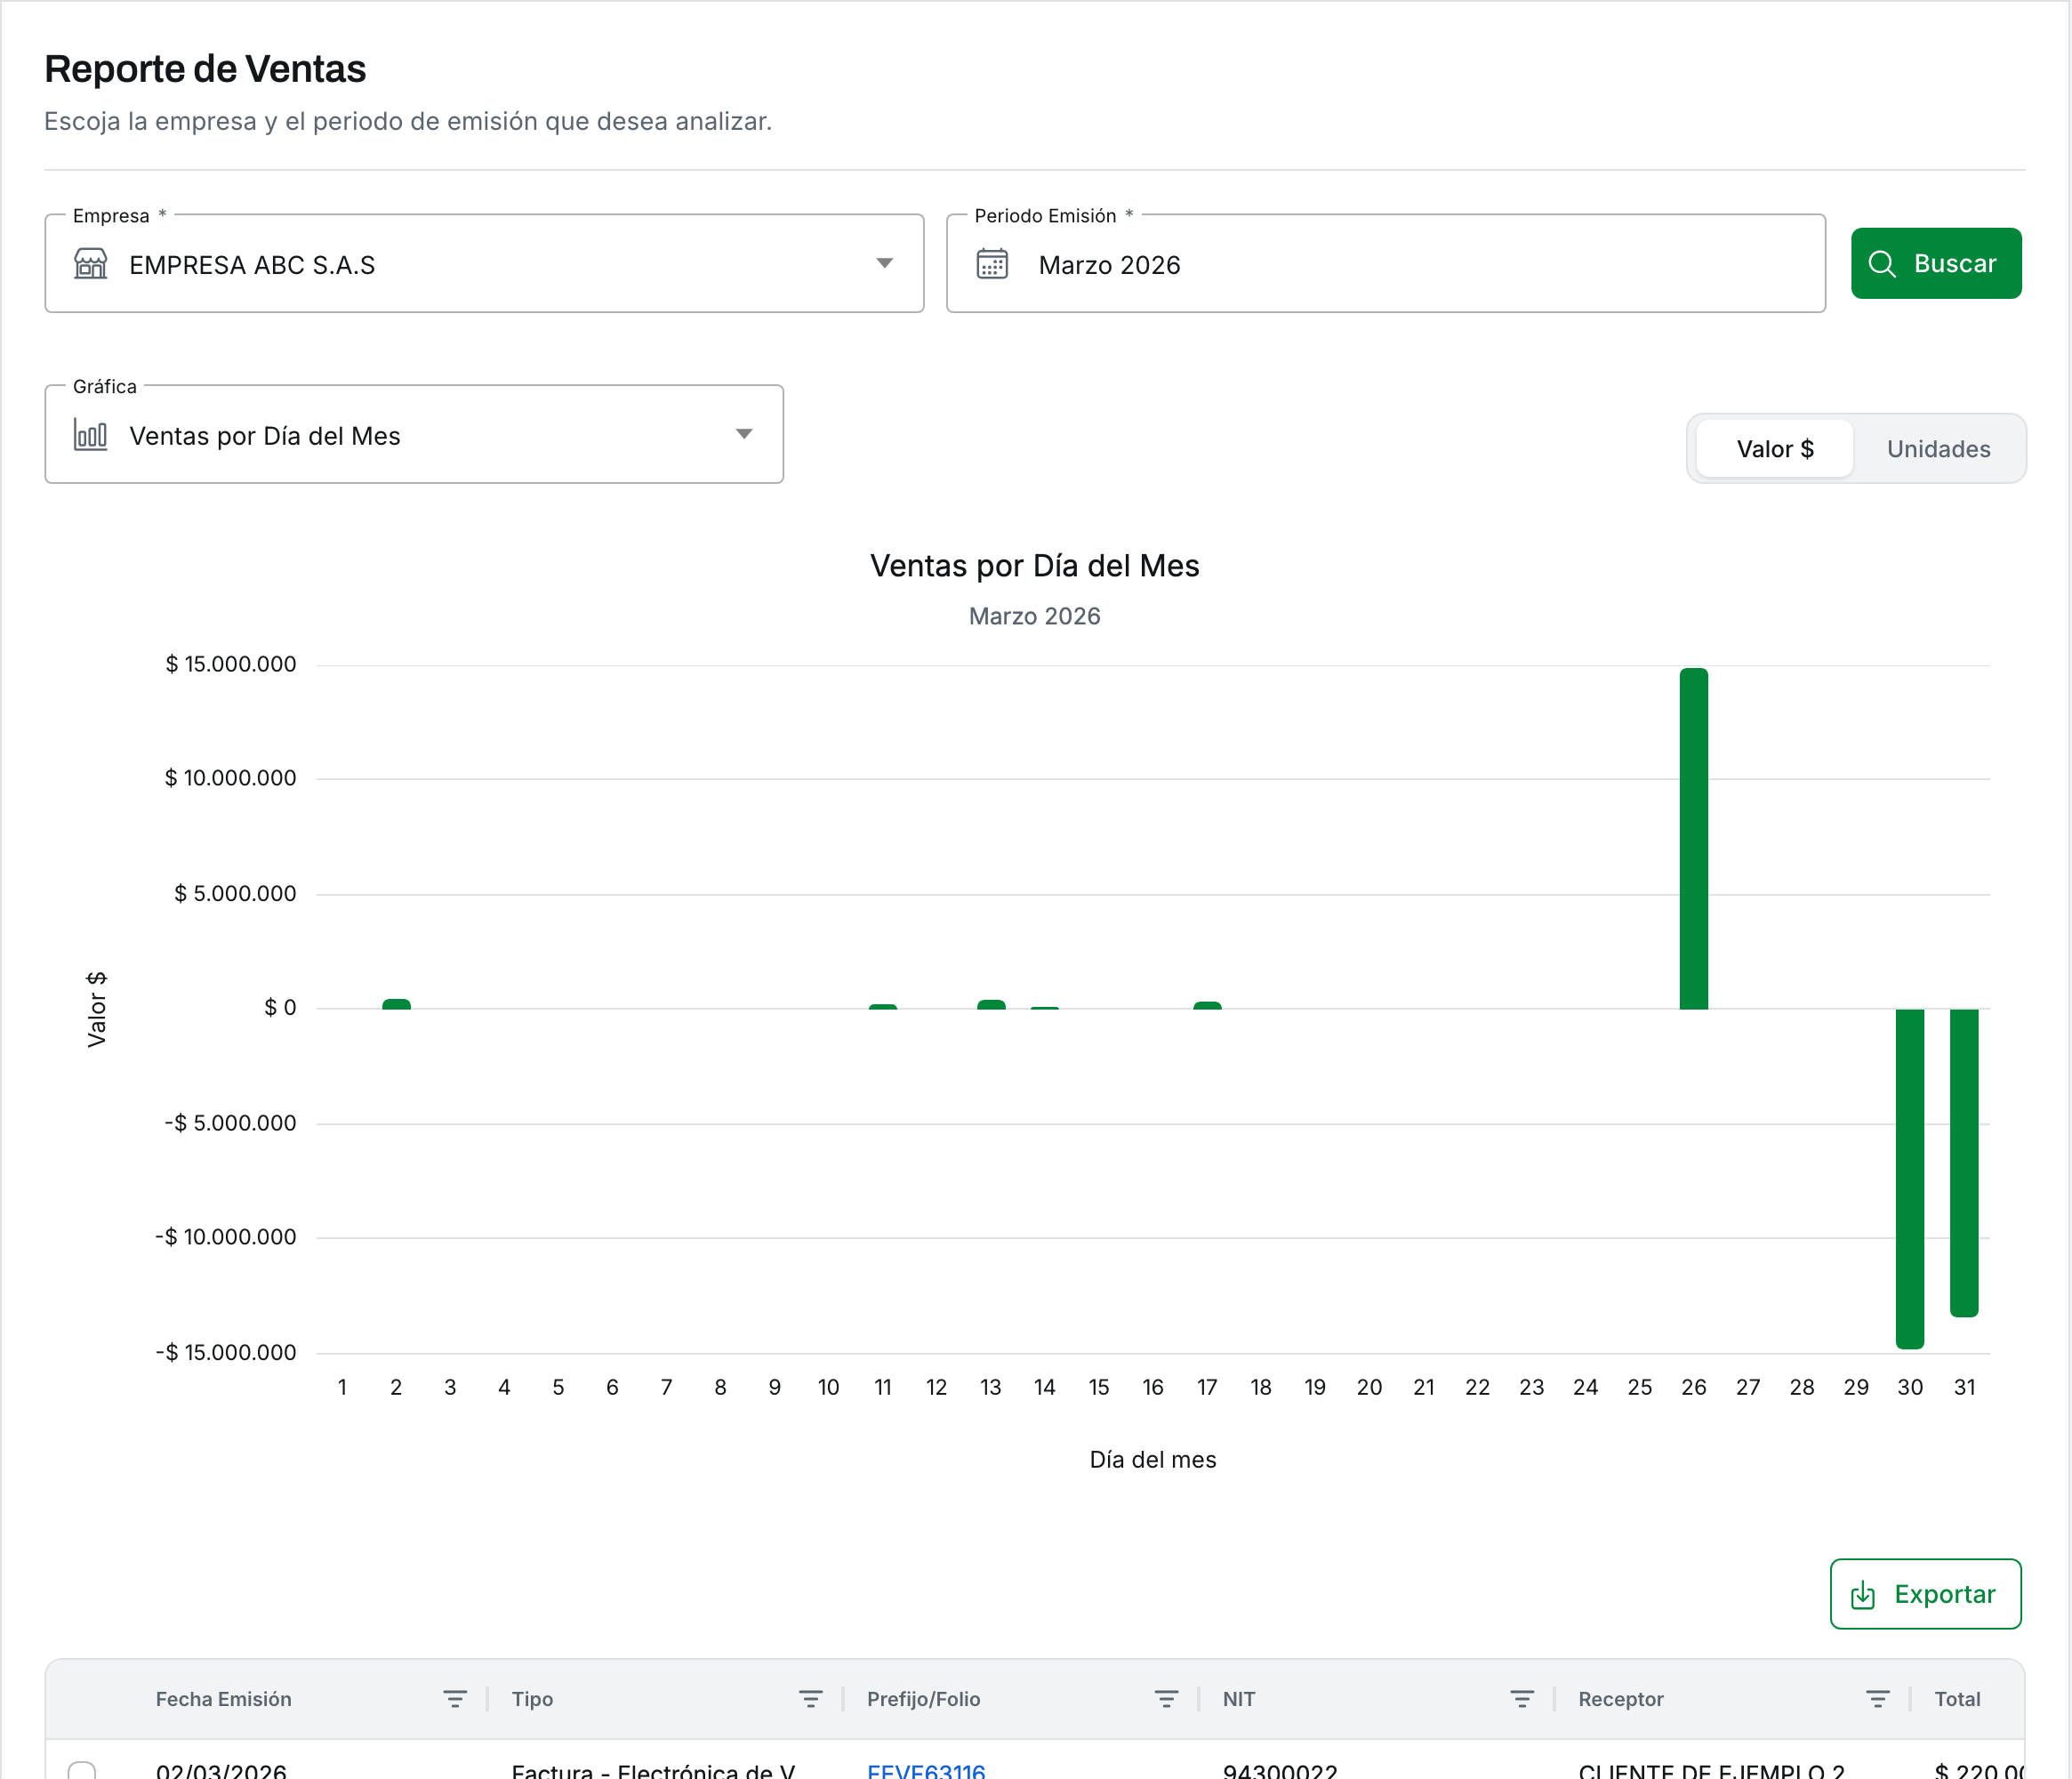Viewport: 2072px width, 1779px height.
Task: Click the magnifier icon on Buscar button
Action: click(1882, 264)
